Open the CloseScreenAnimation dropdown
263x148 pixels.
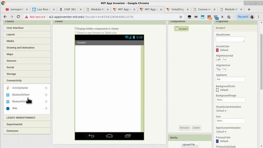pos(221,111)
